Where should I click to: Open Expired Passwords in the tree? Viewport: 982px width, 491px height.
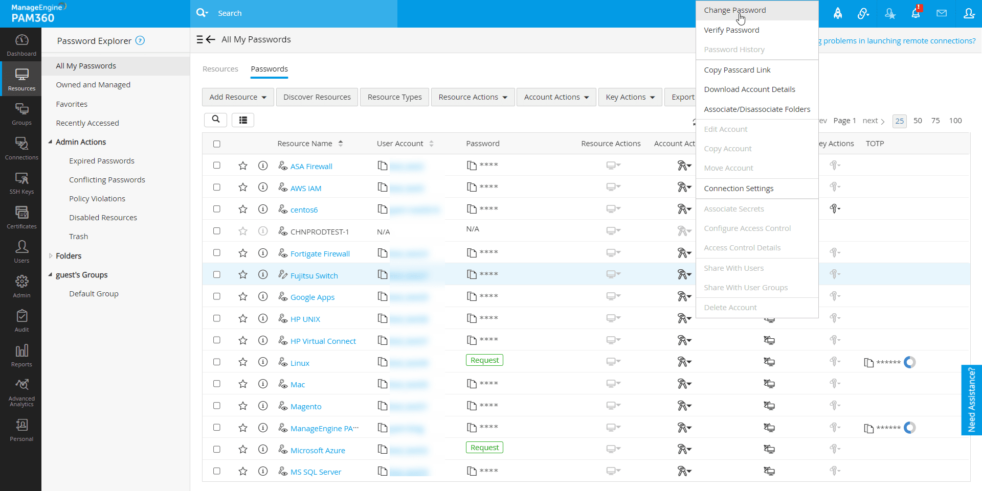point(102,161)
